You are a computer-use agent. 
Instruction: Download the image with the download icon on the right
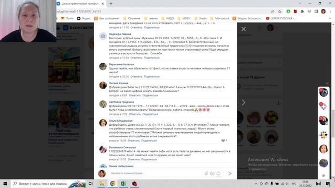click(x=278, y=103)
